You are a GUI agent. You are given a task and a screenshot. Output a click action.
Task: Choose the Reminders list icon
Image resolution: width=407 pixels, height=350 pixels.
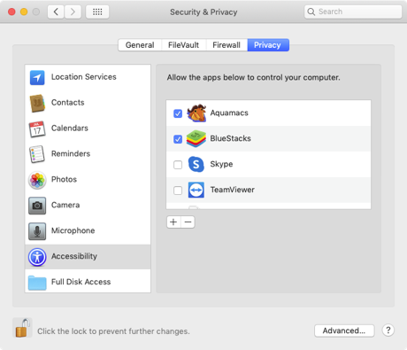pos(37,154)
